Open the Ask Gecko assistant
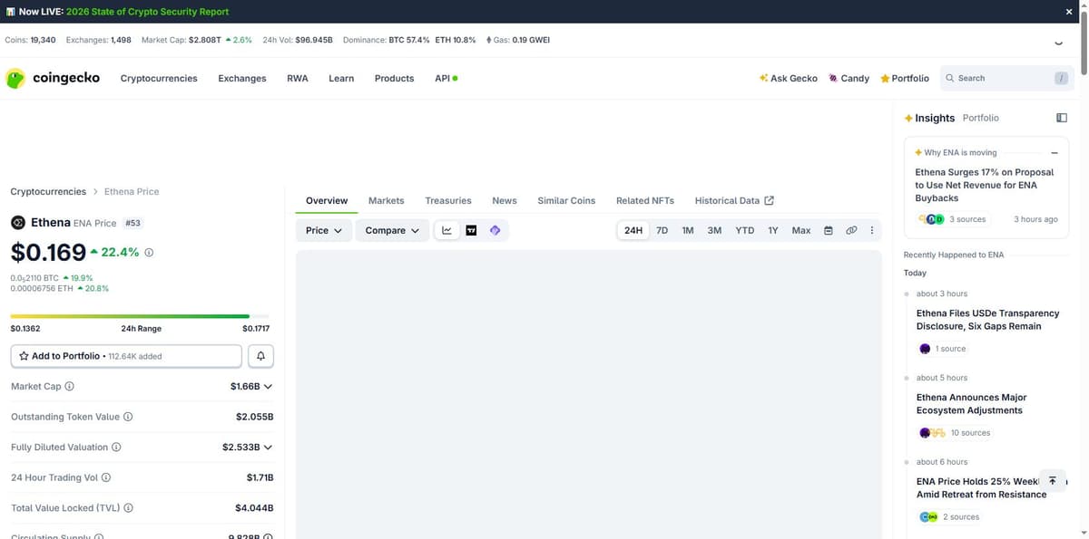The width and height of the screenshot is (1089, 539). [788, 79]
